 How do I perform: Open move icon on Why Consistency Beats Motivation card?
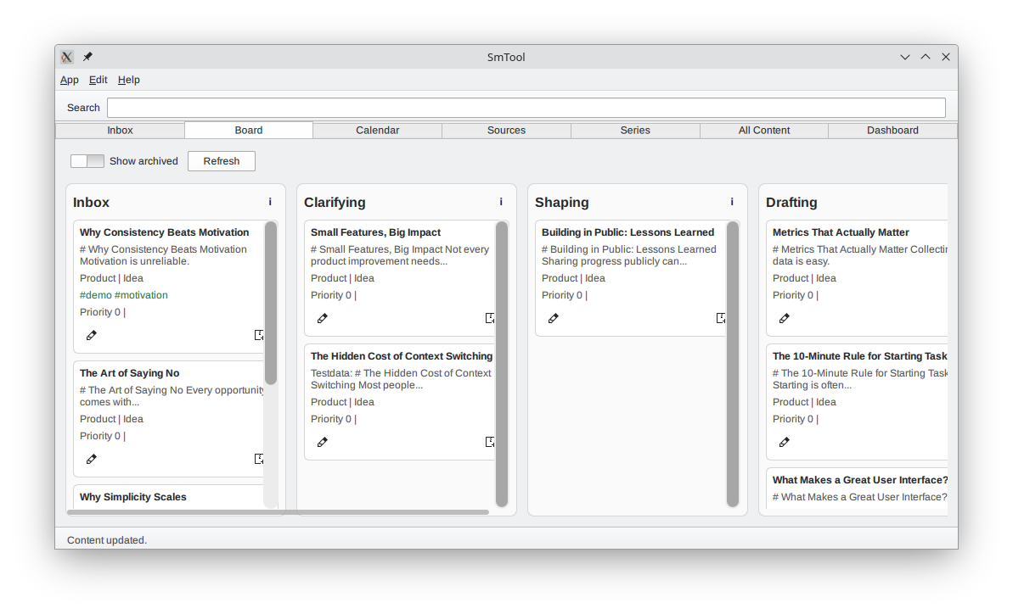(259, 335)
